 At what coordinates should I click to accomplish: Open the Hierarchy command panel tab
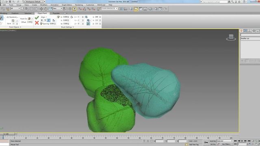coord(249,31)
